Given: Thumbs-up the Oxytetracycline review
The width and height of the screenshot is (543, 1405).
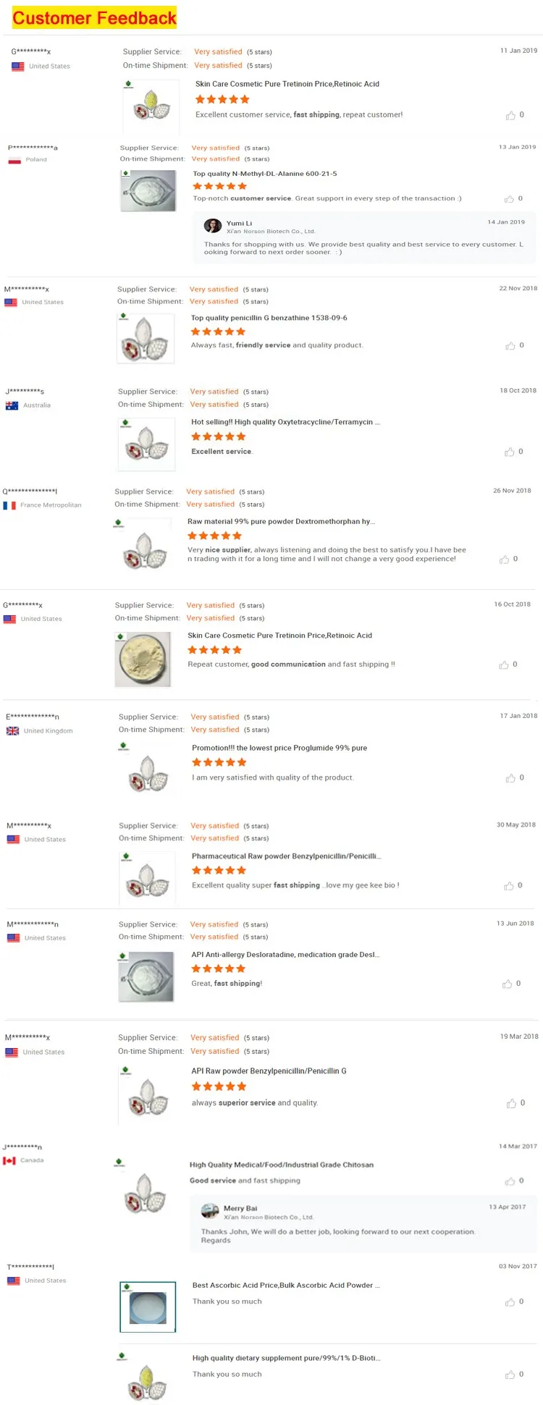Looking at the screenshot, I should (510, 452).
